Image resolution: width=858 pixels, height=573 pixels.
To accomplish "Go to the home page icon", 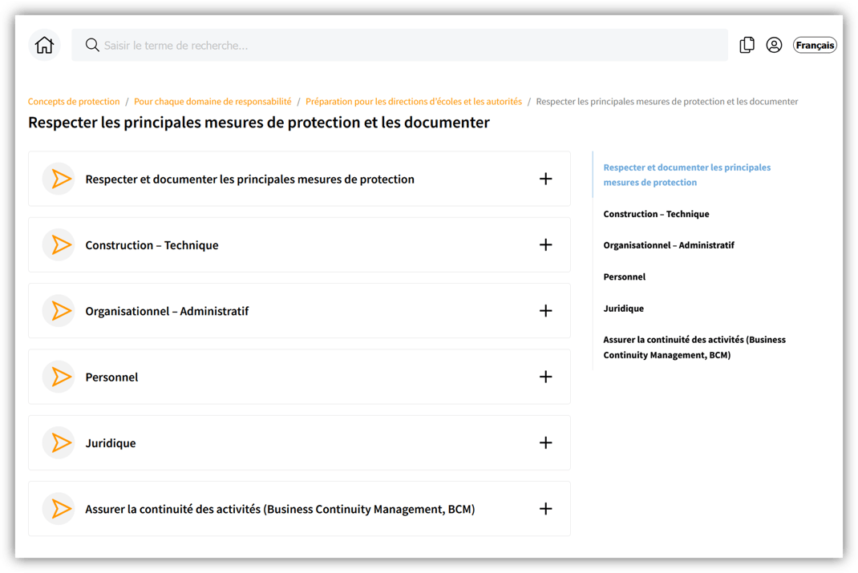I will pyautogui.click(x=44, y=45).
